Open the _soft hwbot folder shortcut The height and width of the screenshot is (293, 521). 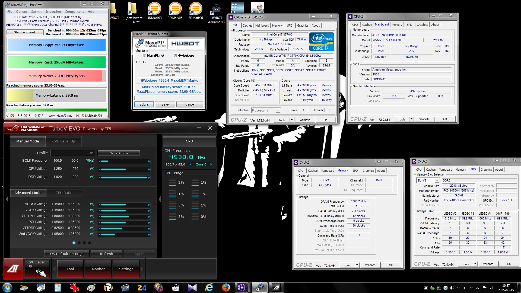point(134,13)
